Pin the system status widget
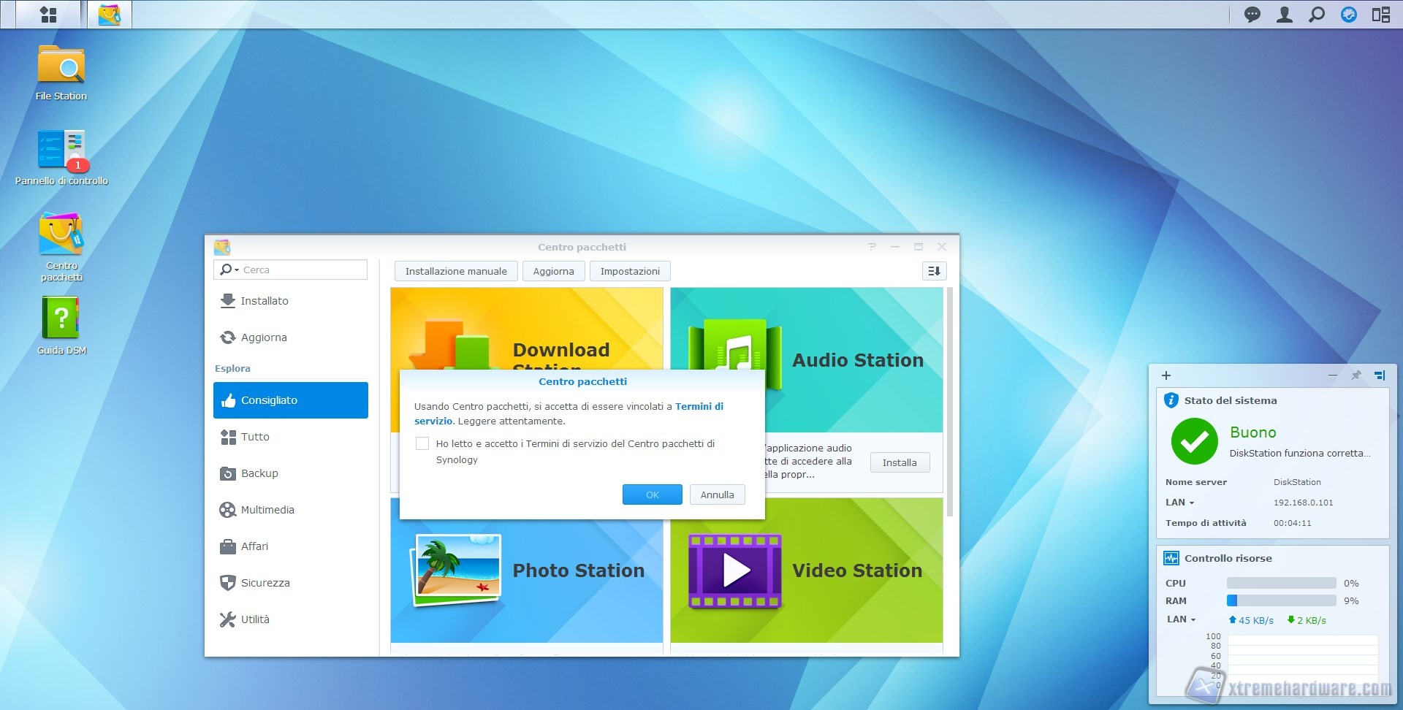The image size is (1403, 710). click(x=1356, y=375)
